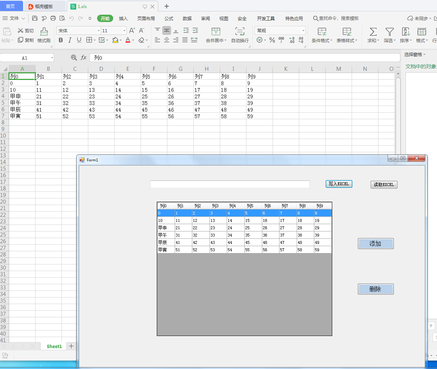
Task: Click the Save icon in quick access toolbar
Action: (35, 18)
